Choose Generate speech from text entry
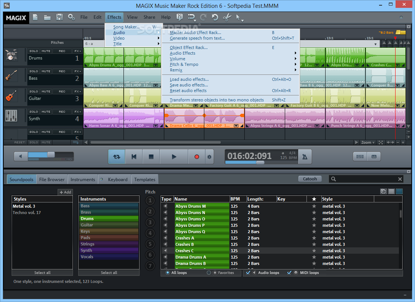 (230, 38)
